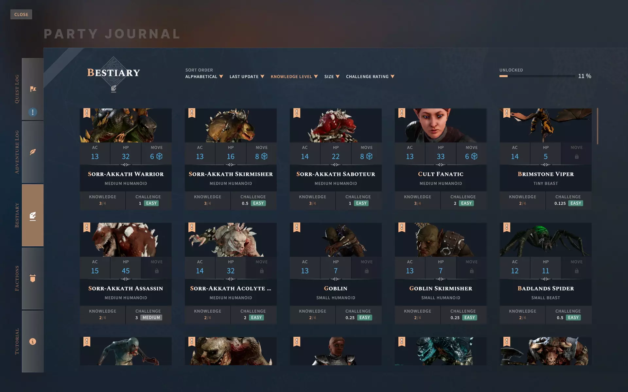Click the blue exclamation alert icon in Quest Log tab
The width and height of the screenshot is (628, 392).
[x=33, y=112]
